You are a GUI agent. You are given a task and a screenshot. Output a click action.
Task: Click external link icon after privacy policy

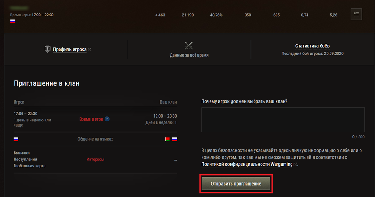pyautogui.click(x=295, y=165)
